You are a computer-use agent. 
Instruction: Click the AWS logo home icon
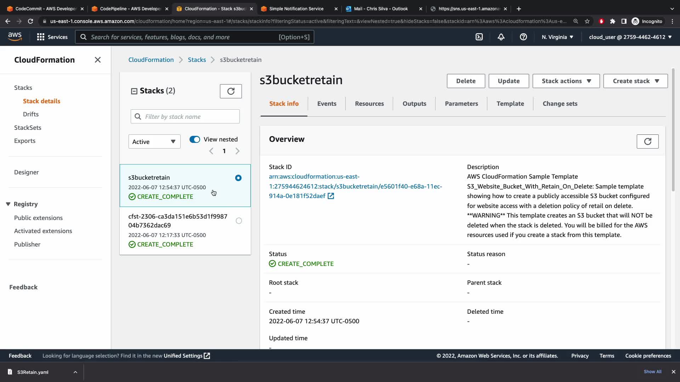point(15,37)
